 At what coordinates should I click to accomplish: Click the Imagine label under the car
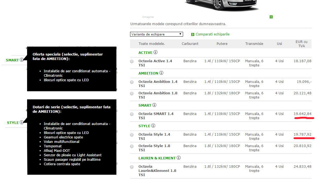148,17
